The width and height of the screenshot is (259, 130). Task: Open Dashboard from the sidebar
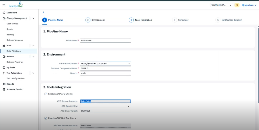(x=11, y=13)
